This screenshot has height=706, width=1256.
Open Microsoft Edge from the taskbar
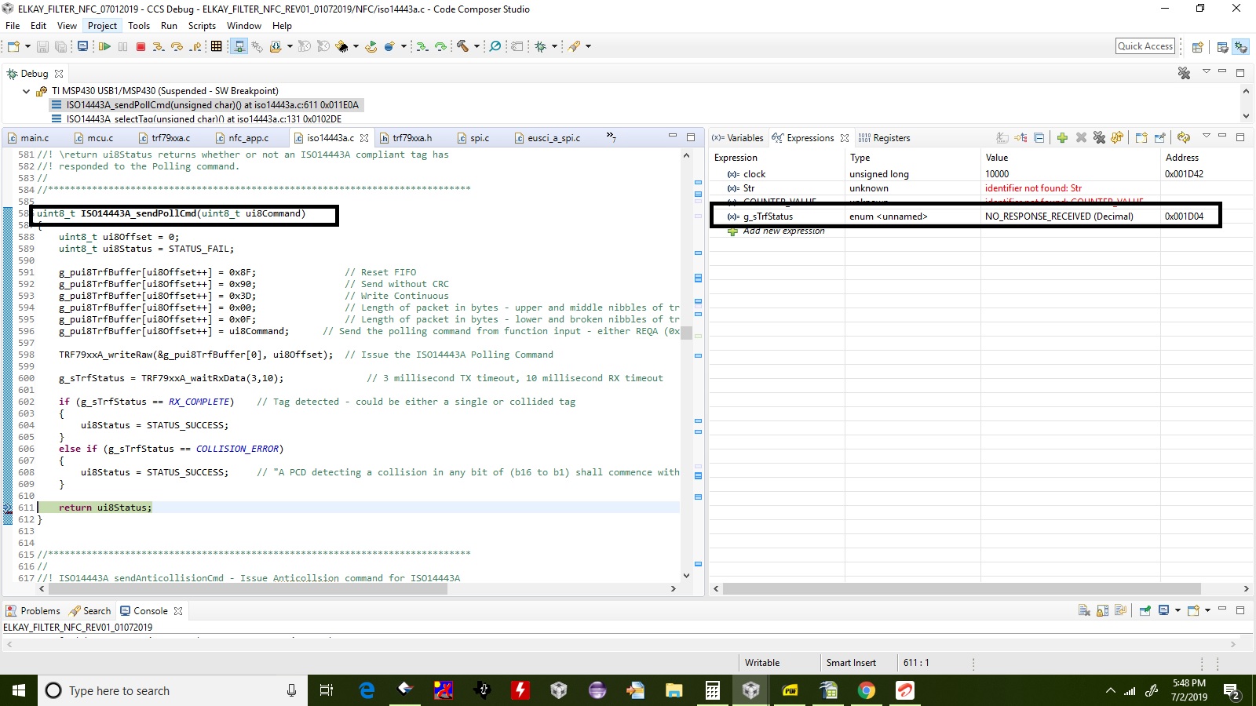pyautogui.click(x=367, y=690)
